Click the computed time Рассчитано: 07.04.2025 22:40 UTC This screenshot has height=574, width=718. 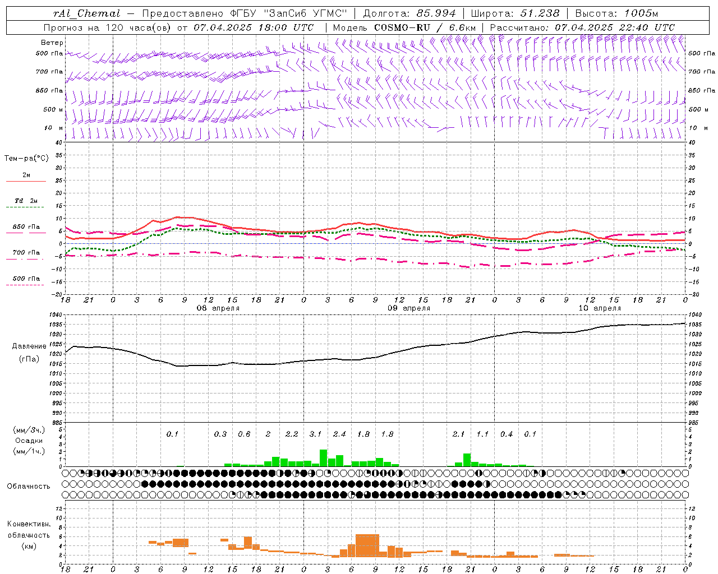point(582,27)
